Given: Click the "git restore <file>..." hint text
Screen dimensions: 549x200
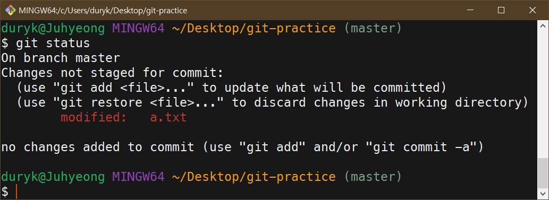Looking at the screenshot, I should click(x=142, y=102).
